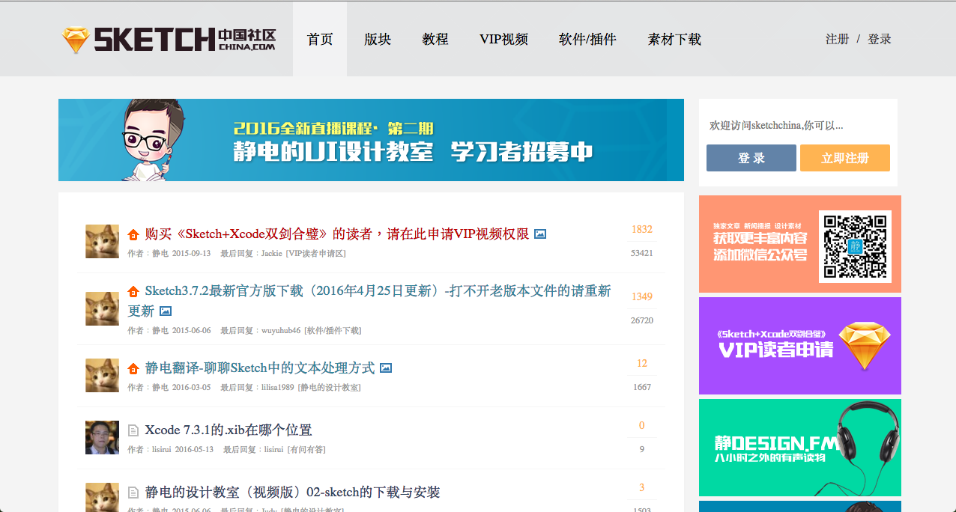Click the 登录 link in the header
956x512 pixels.
tap(880, 39)
